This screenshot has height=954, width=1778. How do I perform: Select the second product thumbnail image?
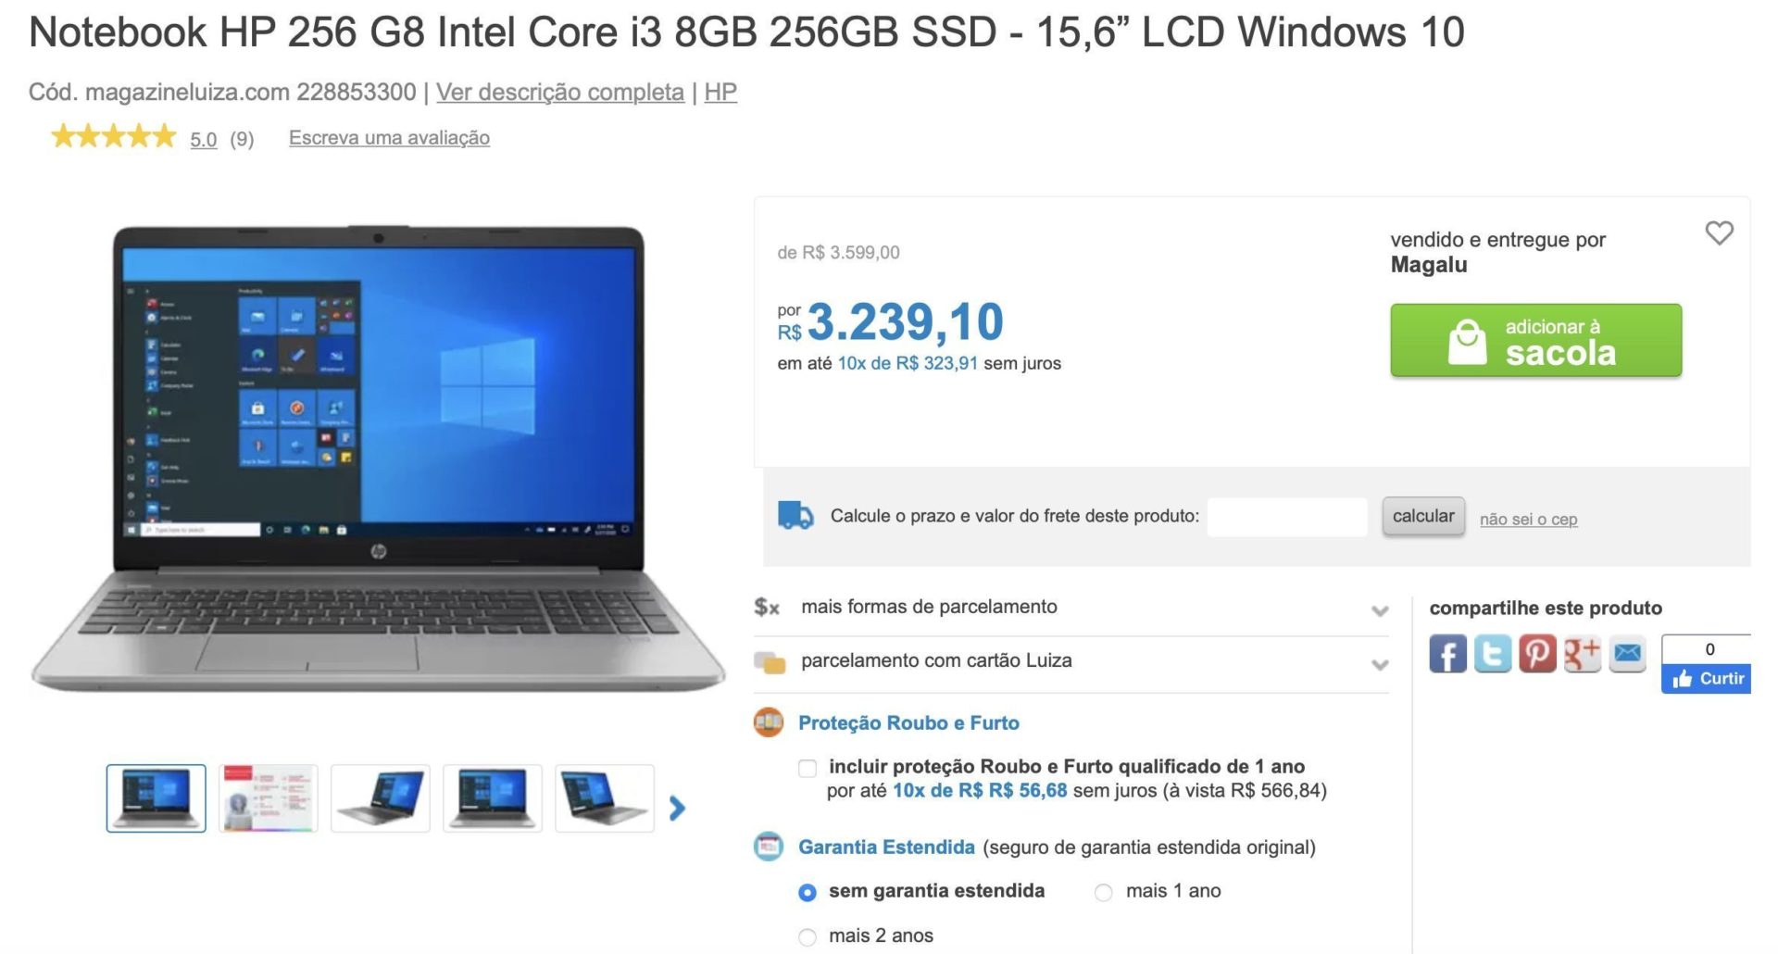269,798
